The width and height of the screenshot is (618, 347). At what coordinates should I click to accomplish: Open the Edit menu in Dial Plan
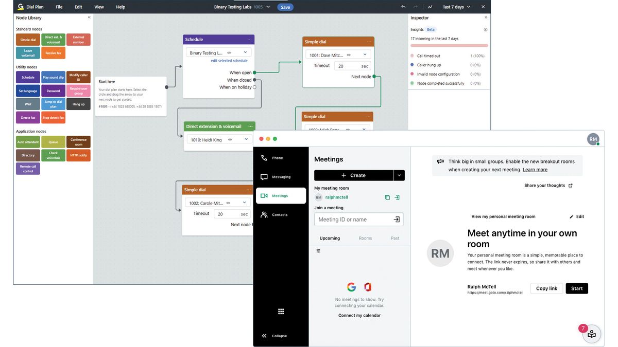point(78,7)
